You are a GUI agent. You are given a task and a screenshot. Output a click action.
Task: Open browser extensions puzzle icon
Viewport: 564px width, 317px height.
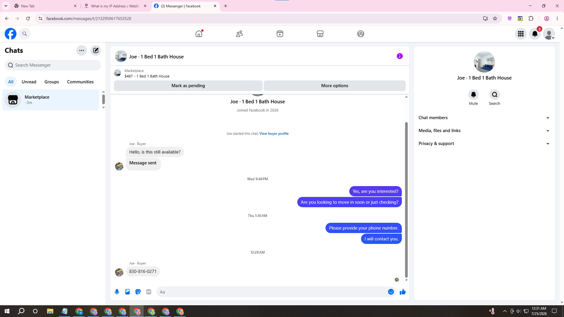[531, 18]
